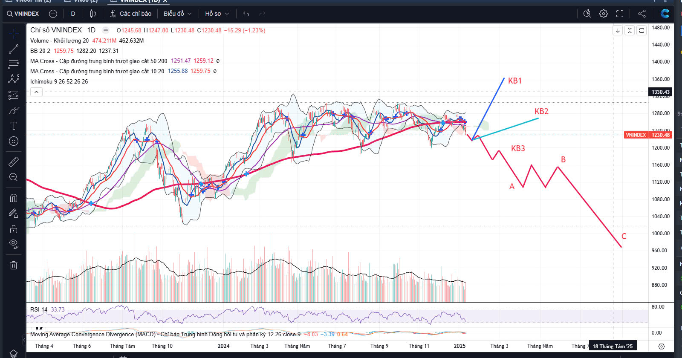Select the ruler measure tool
This screenshot has height=358, width=682.
pos(14,162)
